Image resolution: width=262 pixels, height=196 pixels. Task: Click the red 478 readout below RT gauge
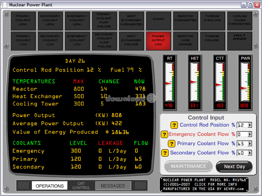169,106
